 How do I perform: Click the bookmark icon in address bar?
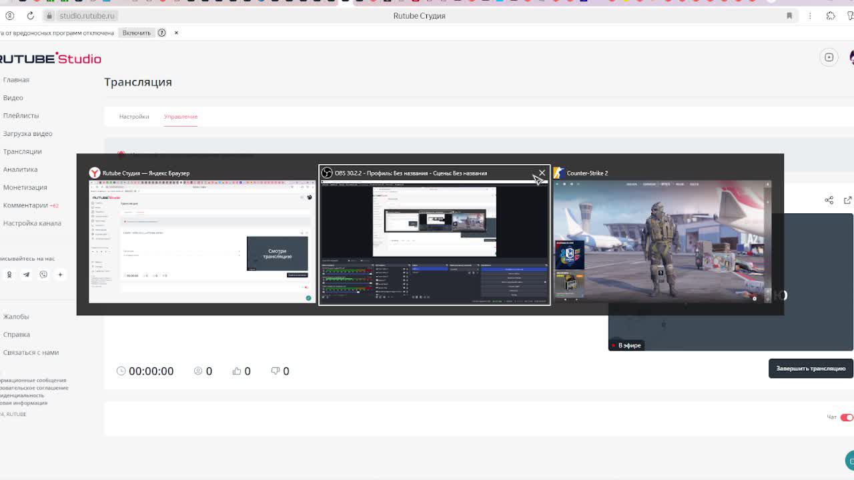pyautogui.click(x=789, y=15)
